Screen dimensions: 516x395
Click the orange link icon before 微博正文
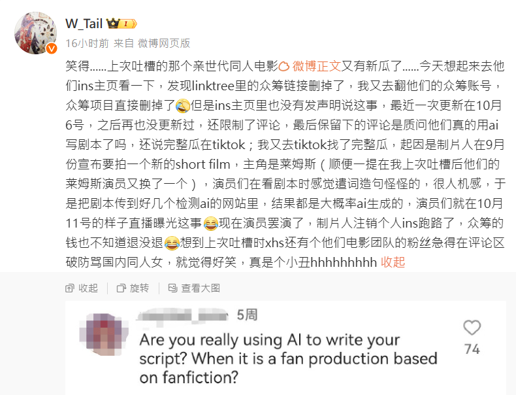click(x=284, y=67)
